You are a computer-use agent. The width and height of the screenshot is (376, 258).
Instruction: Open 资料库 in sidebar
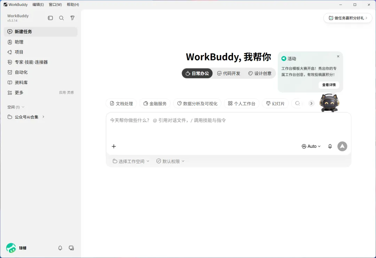pos(40,83)
